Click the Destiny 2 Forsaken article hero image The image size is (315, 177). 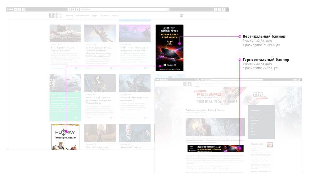[x=215, y=127]
